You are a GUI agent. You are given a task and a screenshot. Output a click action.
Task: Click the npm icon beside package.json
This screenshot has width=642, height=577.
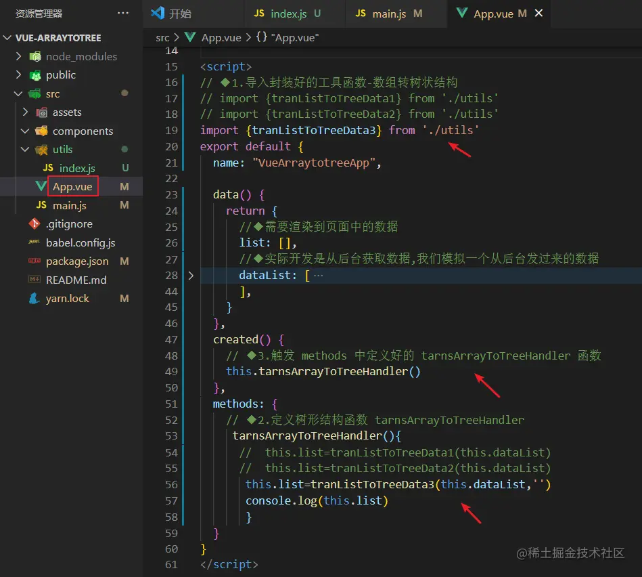[35, 261]
